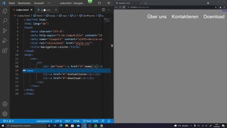Viewport: 227px width, 128px height.
Task: Click the VS Code logo in the title bar
Action: (x=4, y=3)
